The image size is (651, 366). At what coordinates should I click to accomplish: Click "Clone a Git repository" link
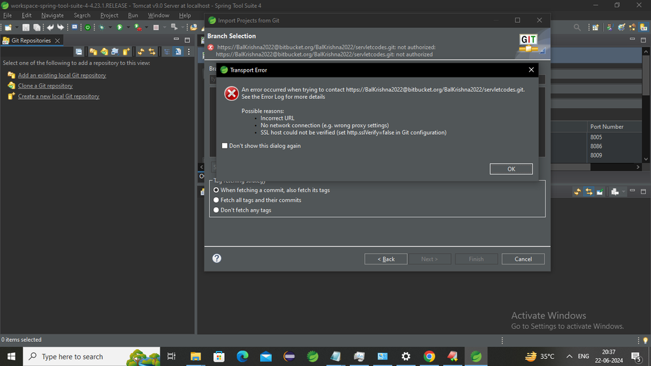pyautogui.click(x=45, y=85)
